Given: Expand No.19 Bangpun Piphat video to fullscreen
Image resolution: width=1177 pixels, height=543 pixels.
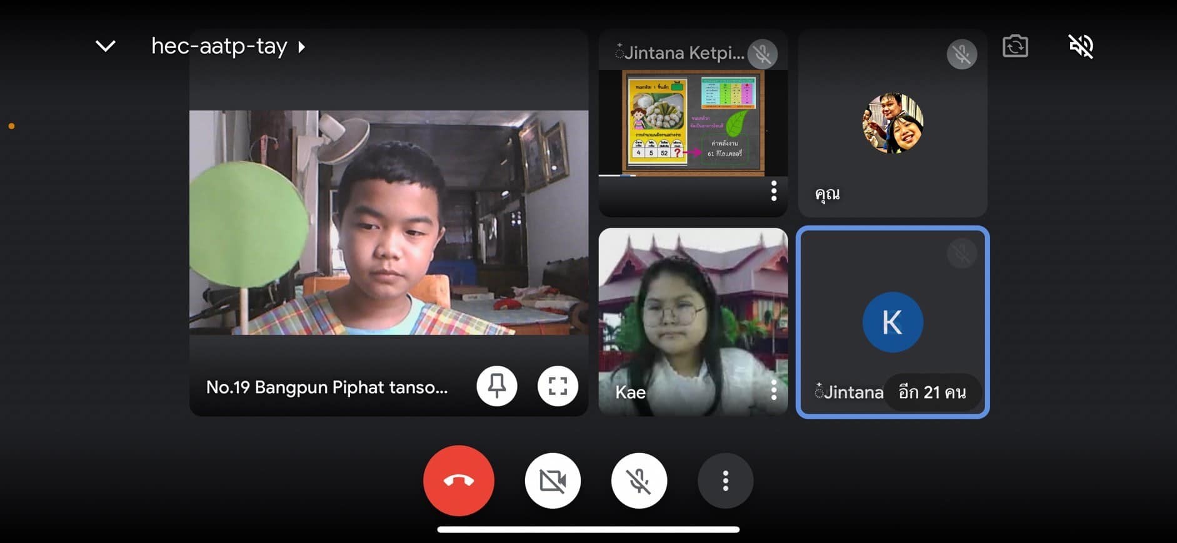Looking at the screenshot, I should [558, 386].
